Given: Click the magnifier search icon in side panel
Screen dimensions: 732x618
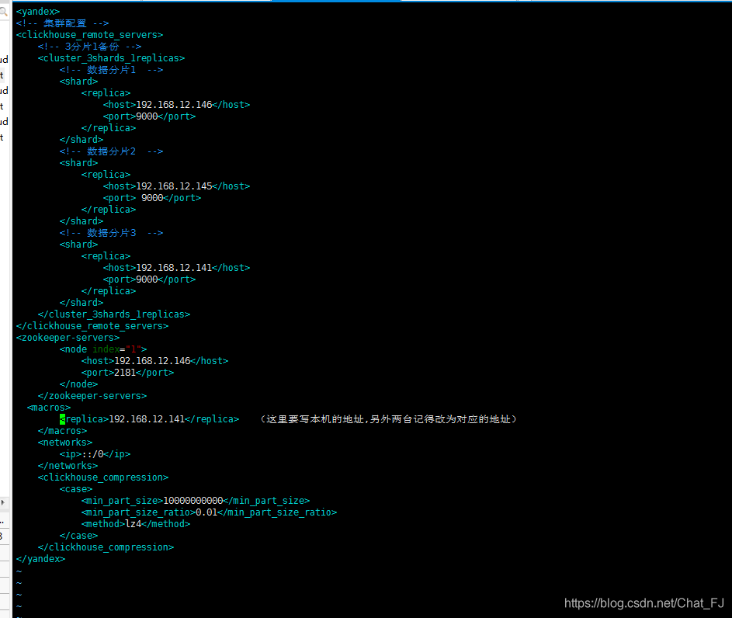Looking at the screenshot, I should (x=3, y=12).
